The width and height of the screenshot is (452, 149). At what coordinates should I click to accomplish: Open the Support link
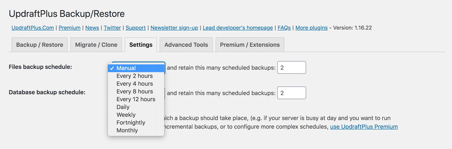click(x=136, y=28)
